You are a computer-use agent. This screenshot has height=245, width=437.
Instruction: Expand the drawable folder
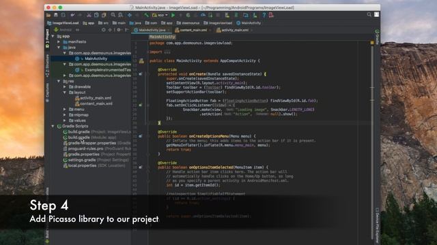tap(65, 86)
